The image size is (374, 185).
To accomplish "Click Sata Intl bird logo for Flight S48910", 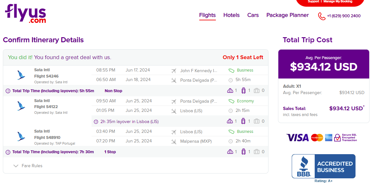I will 21,136.
